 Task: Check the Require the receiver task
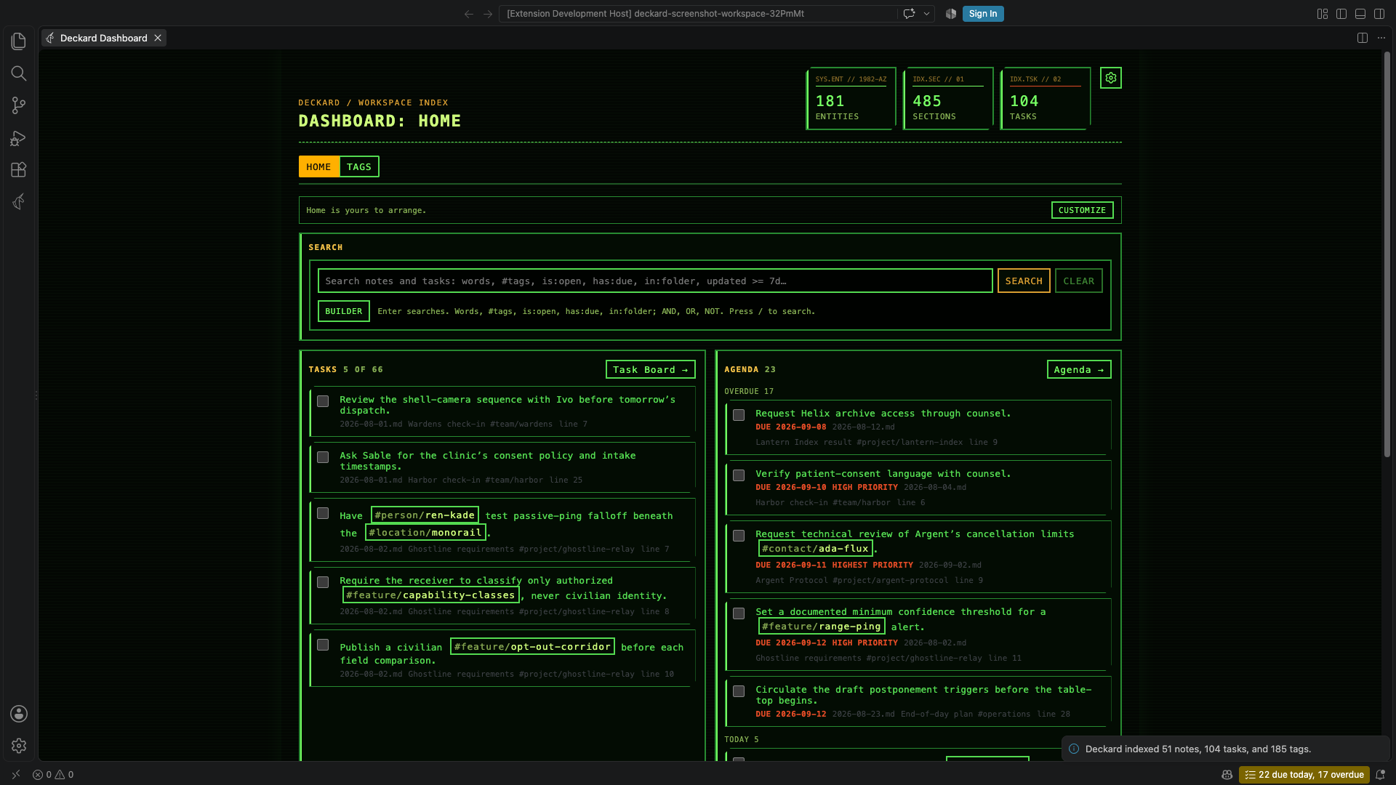[323, 582]
